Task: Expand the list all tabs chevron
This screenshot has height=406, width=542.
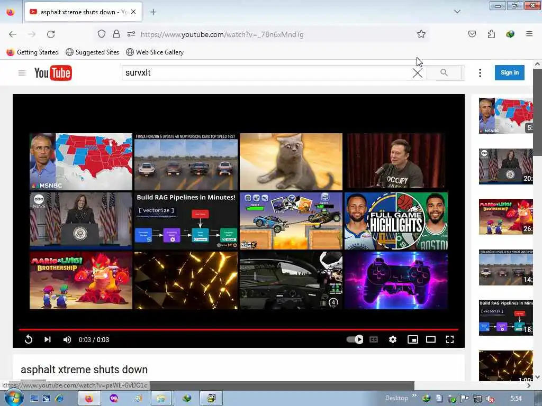Action: [x=457, y=12]
